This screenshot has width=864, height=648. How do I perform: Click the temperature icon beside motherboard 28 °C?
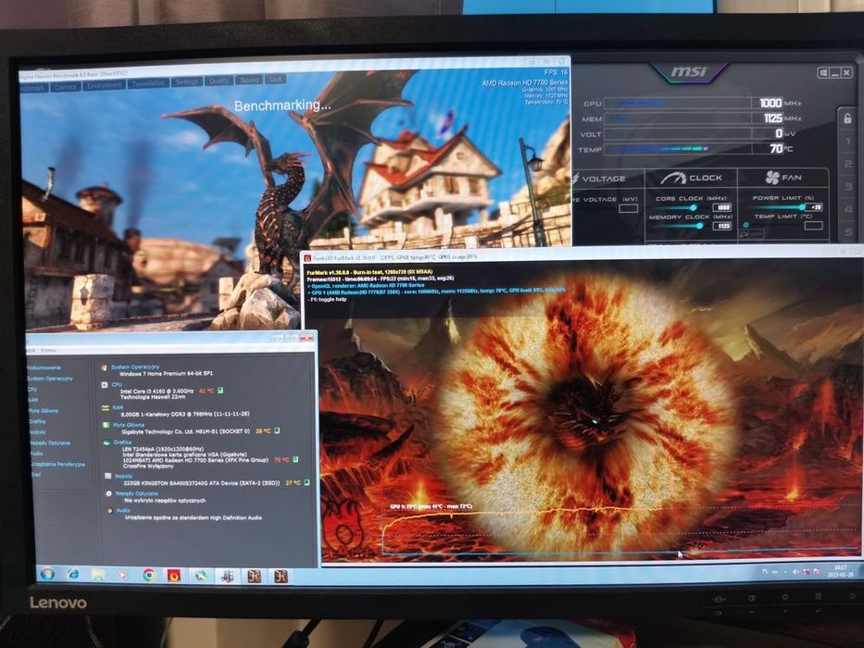(x=277, y=430)
